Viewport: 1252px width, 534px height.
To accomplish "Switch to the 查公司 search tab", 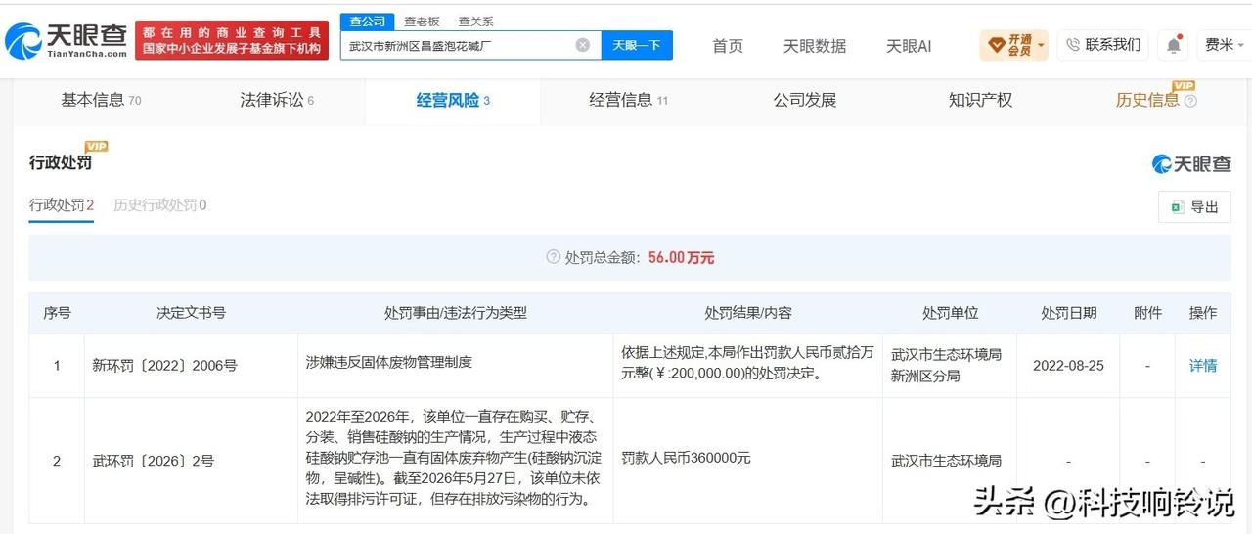I will 368,21.
